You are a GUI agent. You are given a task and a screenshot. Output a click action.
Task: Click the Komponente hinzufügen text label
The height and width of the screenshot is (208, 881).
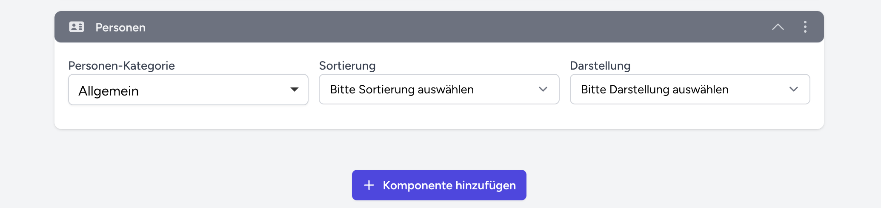(x=449, y=186)
